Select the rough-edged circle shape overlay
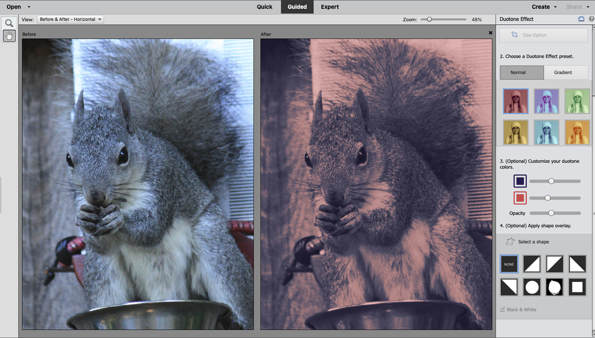 (554, 287)
